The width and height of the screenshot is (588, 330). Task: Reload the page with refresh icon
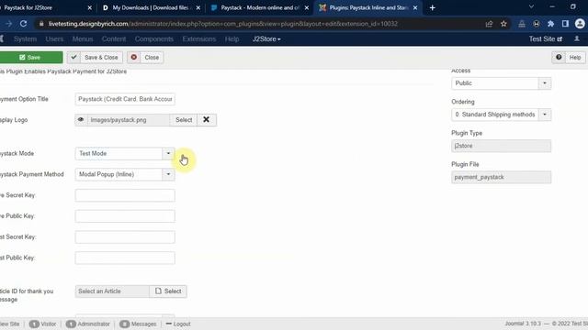click(x=23, y=24)
